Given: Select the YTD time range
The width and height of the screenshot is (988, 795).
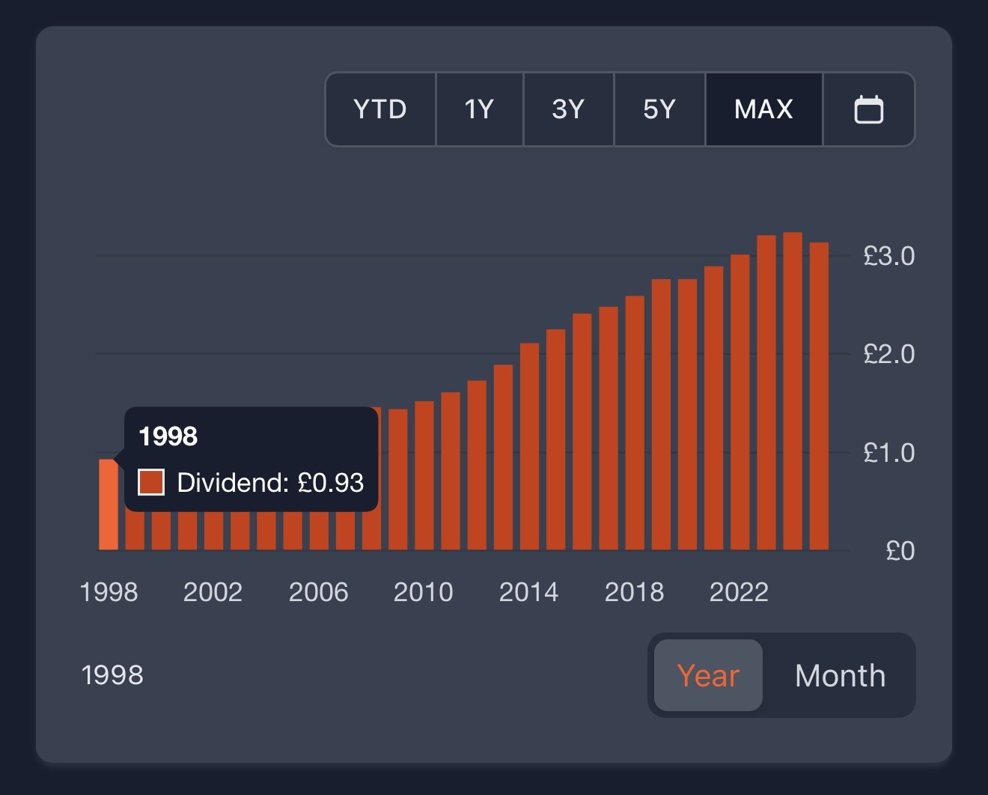Looking at the screenshot, I should click(380, 109).
